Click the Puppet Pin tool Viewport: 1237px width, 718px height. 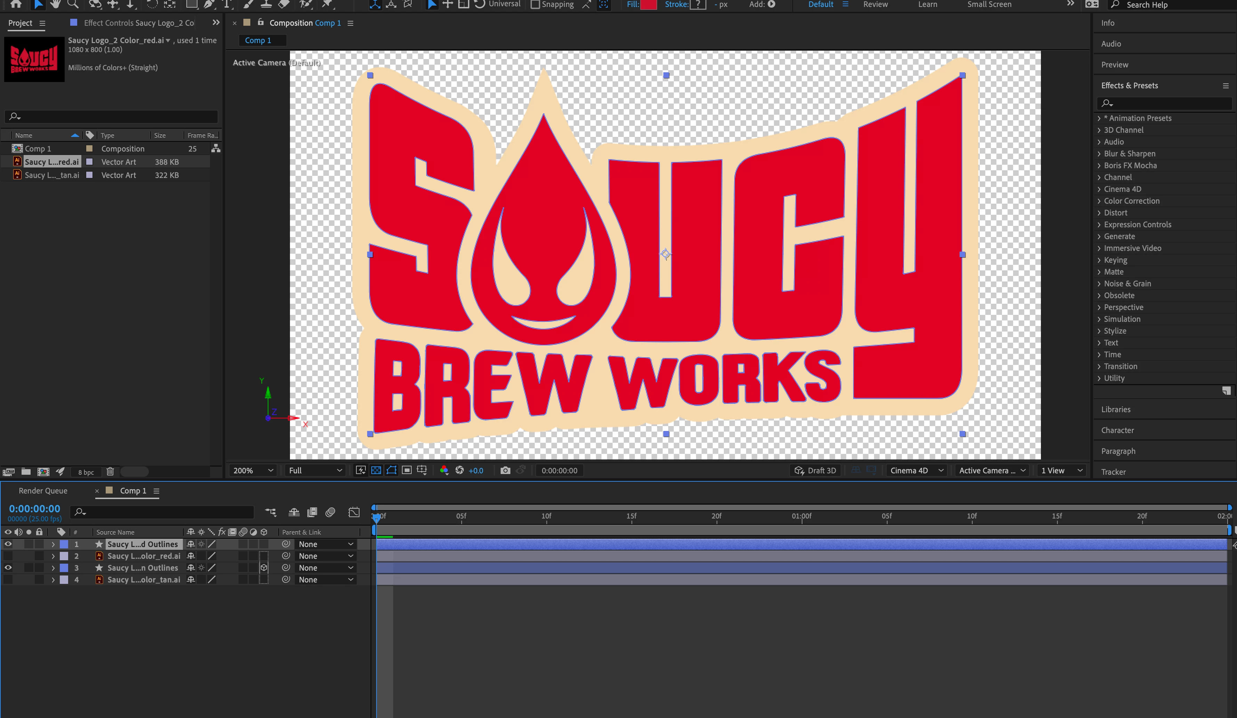click(x=326, y=4)
